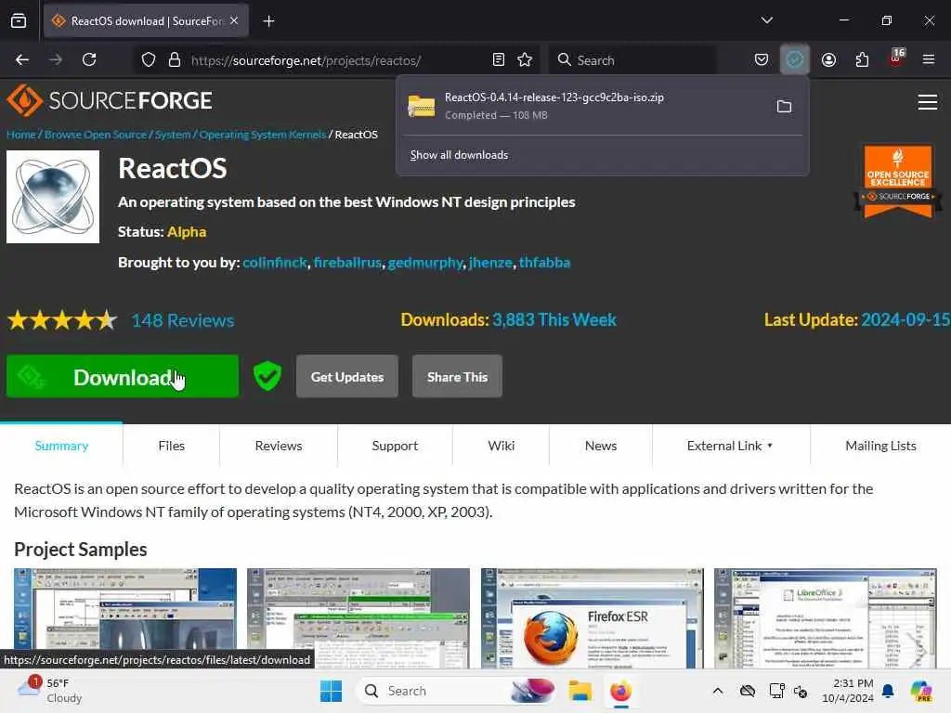Open the extensions puzzle icon
Viewport: 951px width, 713px height.
pyautogui.click(x=862, y=59)
